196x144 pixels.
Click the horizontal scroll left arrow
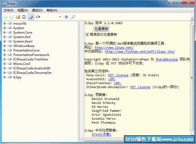81,140
